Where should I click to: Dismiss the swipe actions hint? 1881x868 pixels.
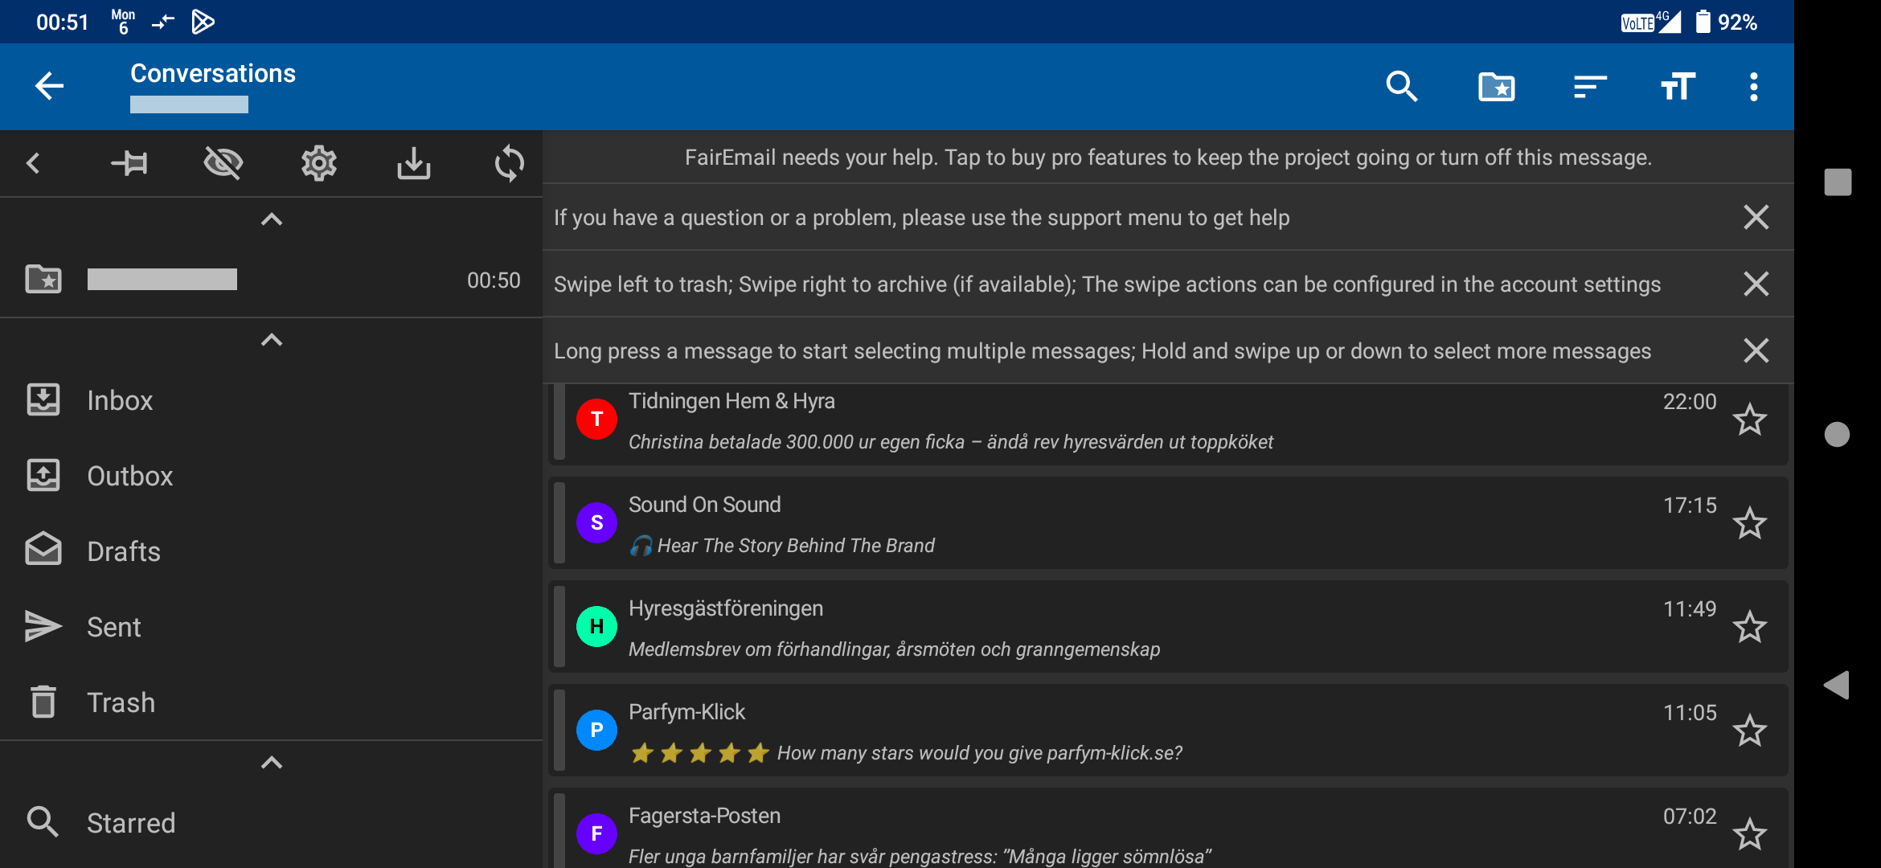pyautogui.click(x=1756, y=284)
